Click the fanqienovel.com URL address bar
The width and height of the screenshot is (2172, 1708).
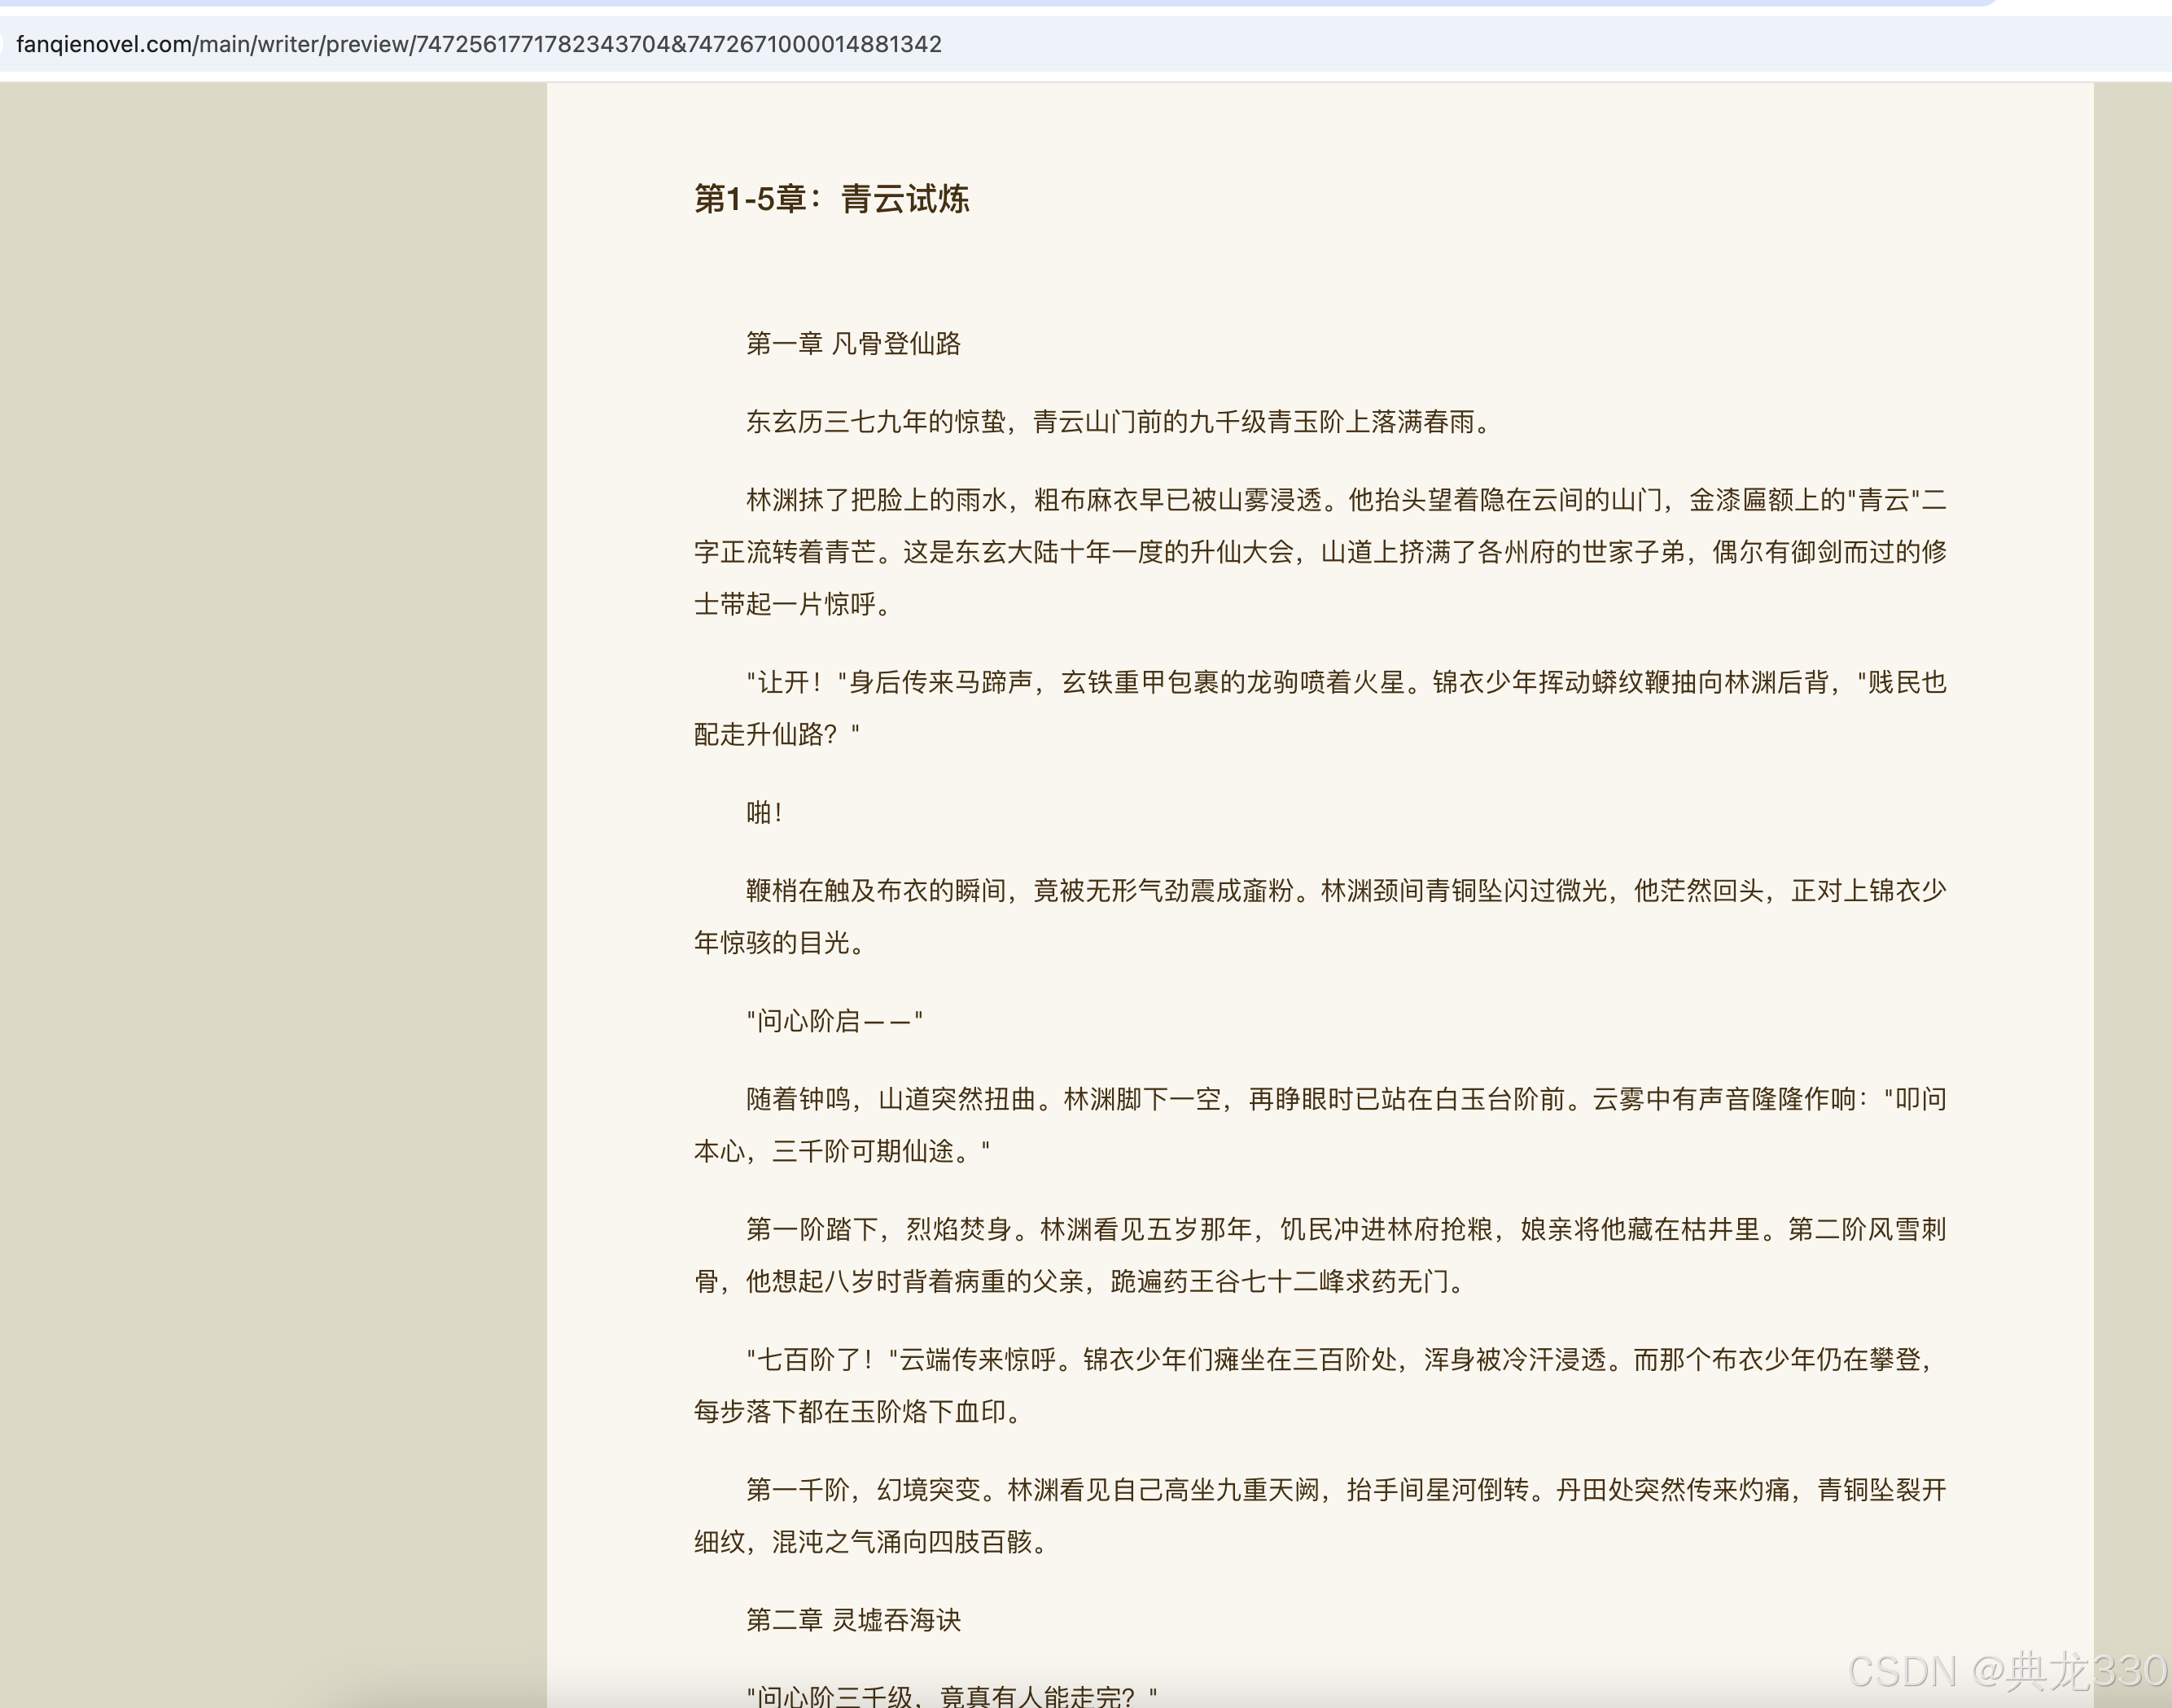pos(480,44)
